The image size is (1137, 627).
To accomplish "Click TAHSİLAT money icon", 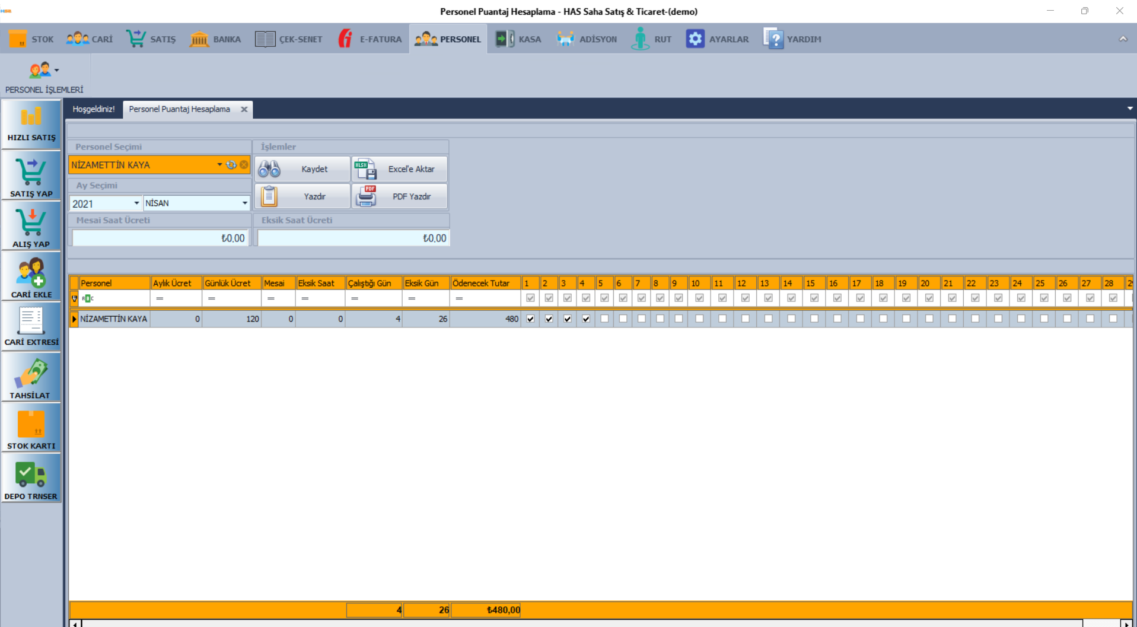I will point(31,374).
